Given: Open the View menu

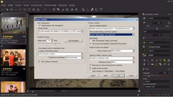Looking at the screenshot, I should tap(26, 5).
